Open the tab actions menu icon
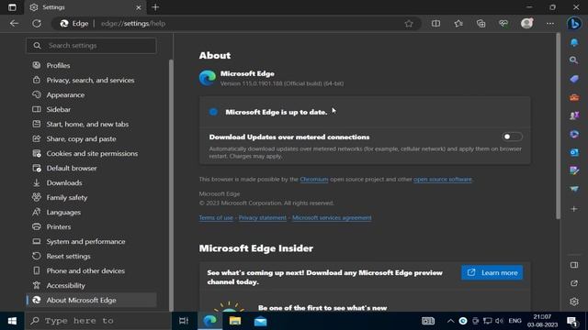 click(x=12, y=7)
